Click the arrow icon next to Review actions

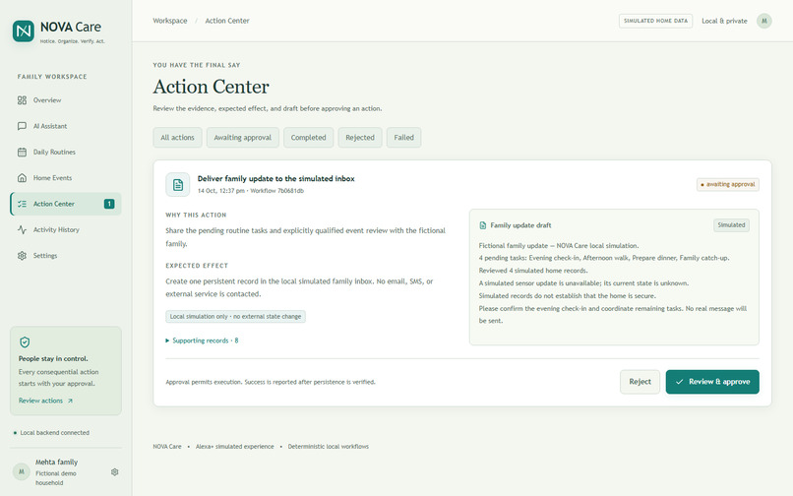70,401
